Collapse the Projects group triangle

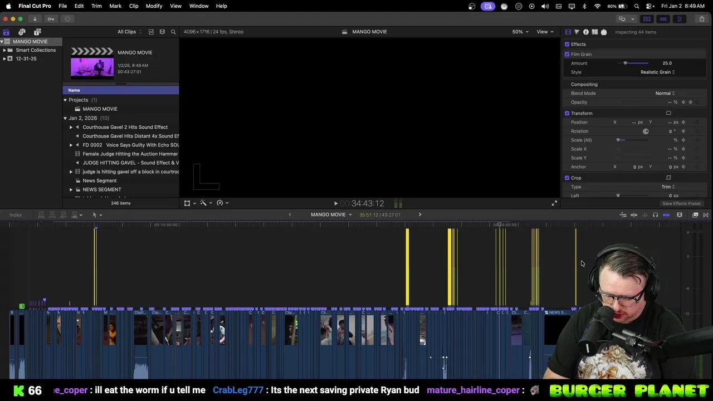coord(65,100)
